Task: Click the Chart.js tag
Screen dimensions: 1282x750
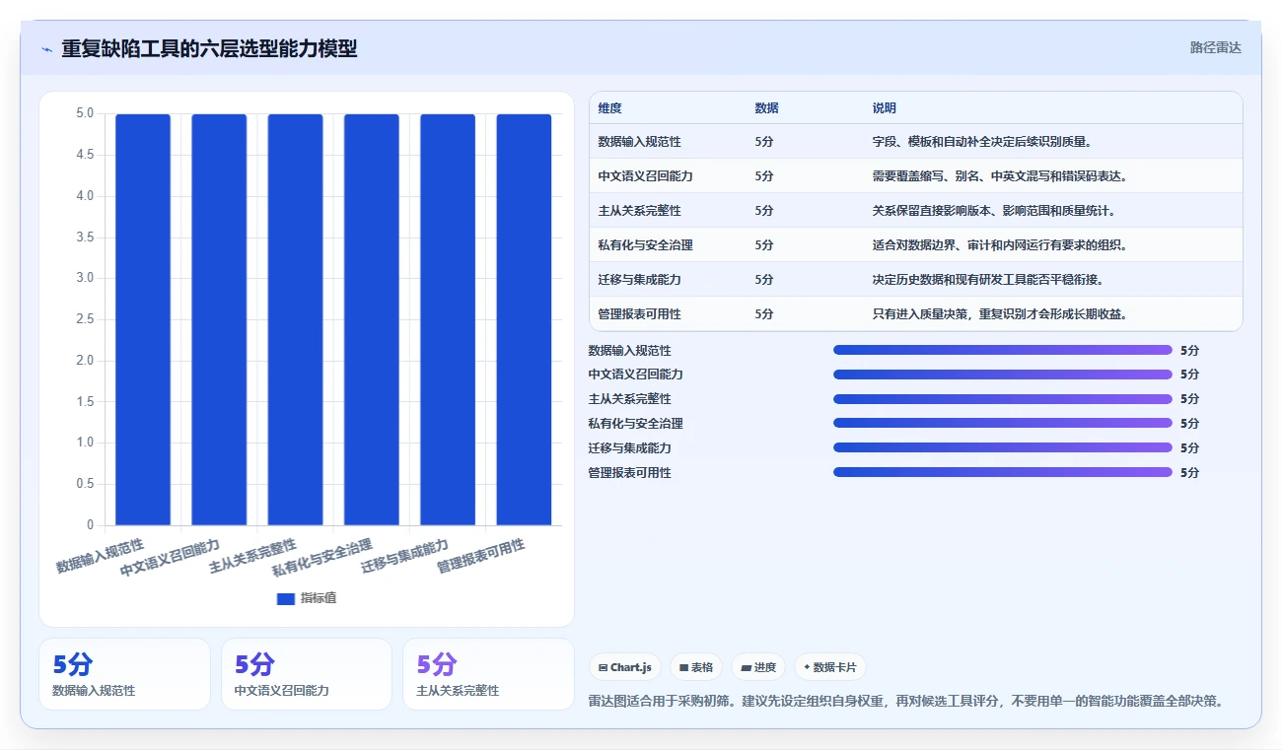Action: coord(625,667)
